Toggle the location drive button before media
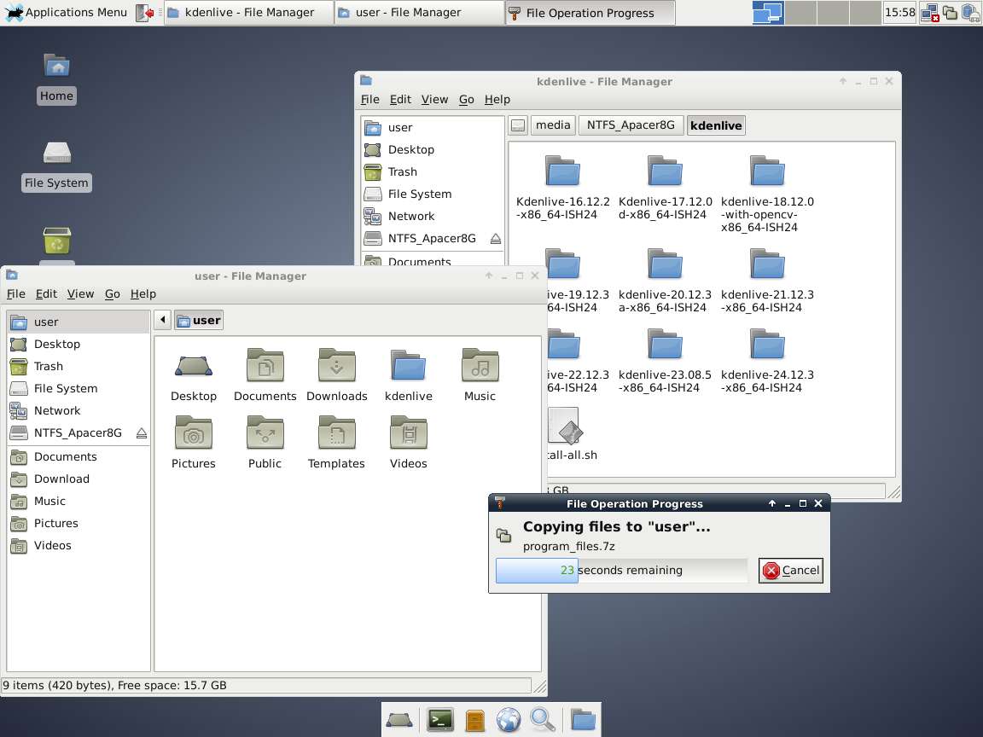This screenshot has height=737, width=983. [518, 125]
